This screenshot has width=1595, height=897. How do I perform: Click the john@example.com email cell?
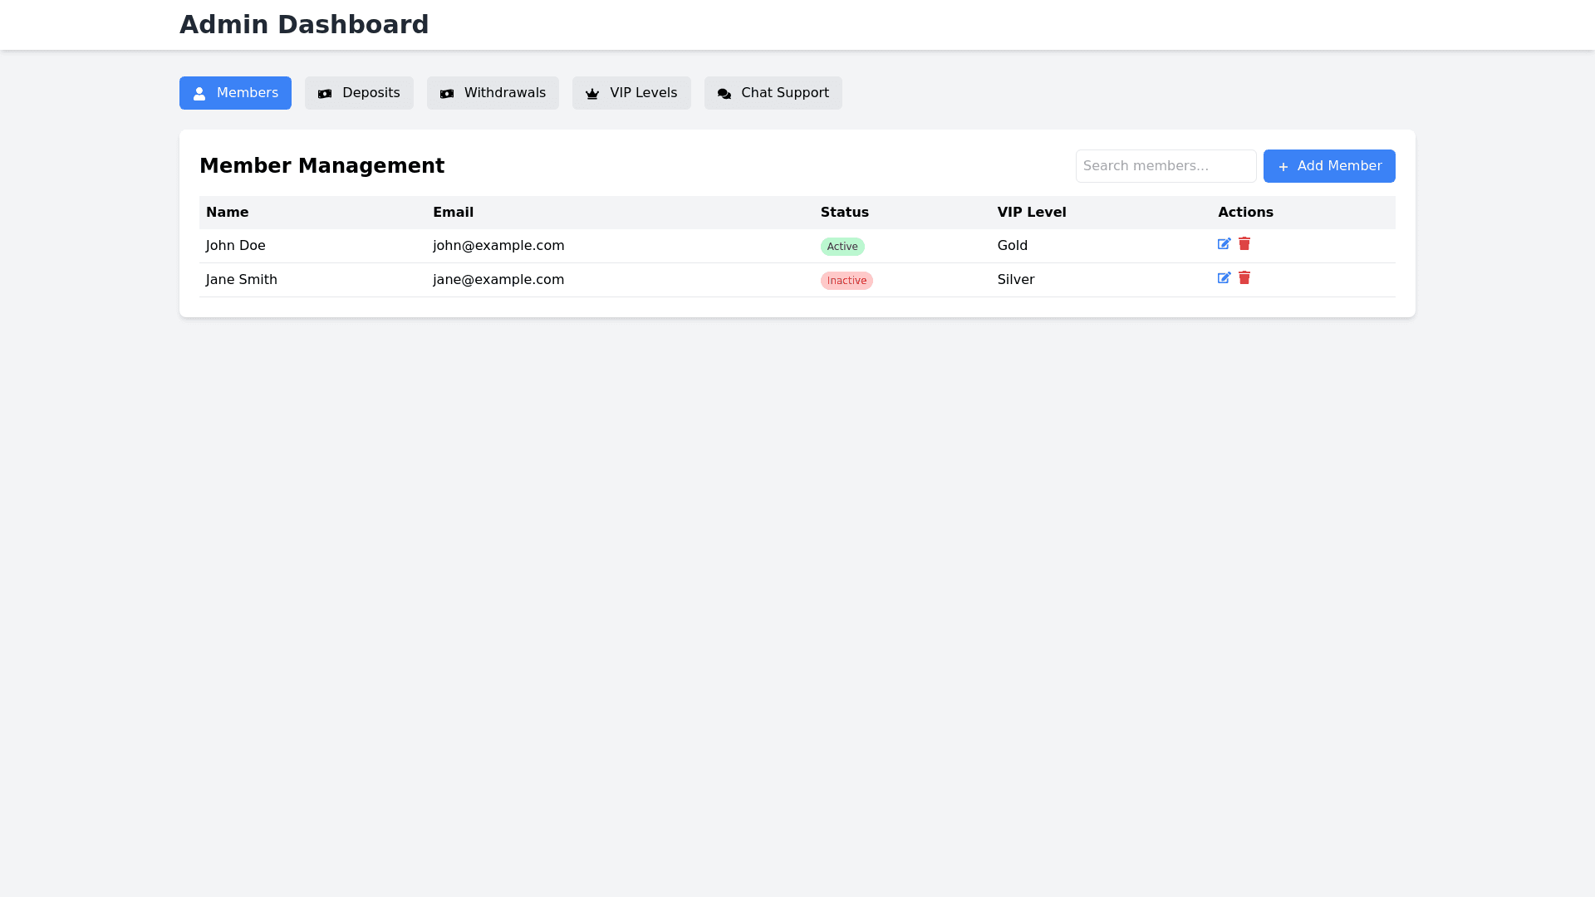click(498, 246)
